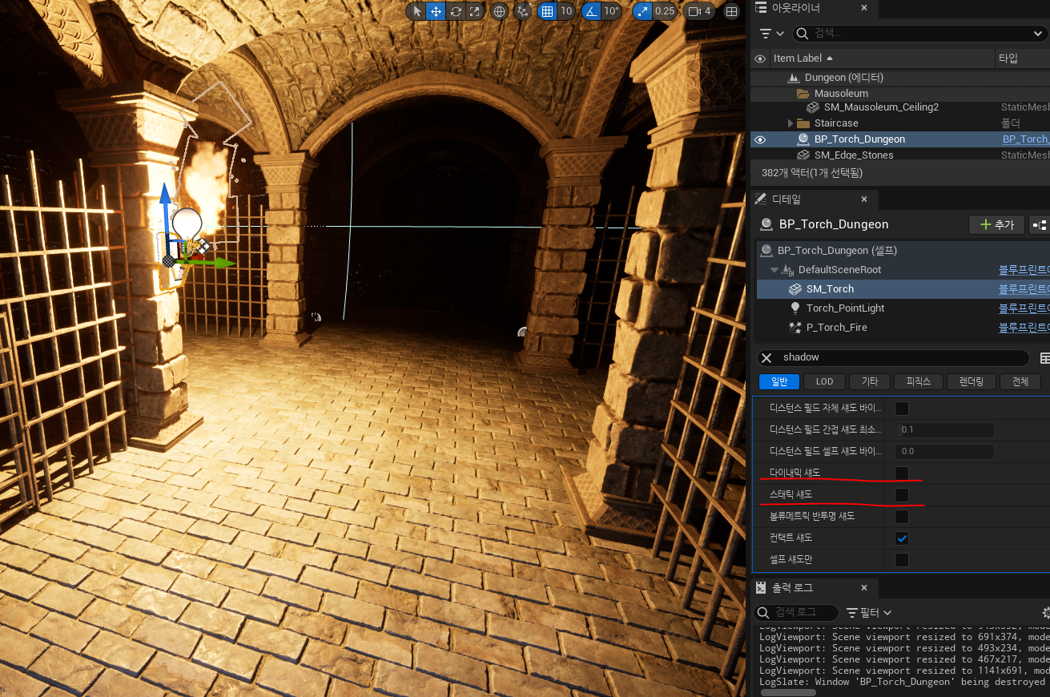Toggle rotation angle snapping icon
Viewport: 1050px width, 697px height.
pos(590,11)
